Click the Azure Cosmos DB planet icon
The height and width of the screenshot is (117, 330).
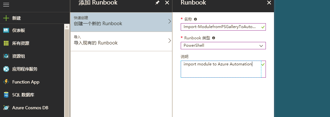(6, 108)
